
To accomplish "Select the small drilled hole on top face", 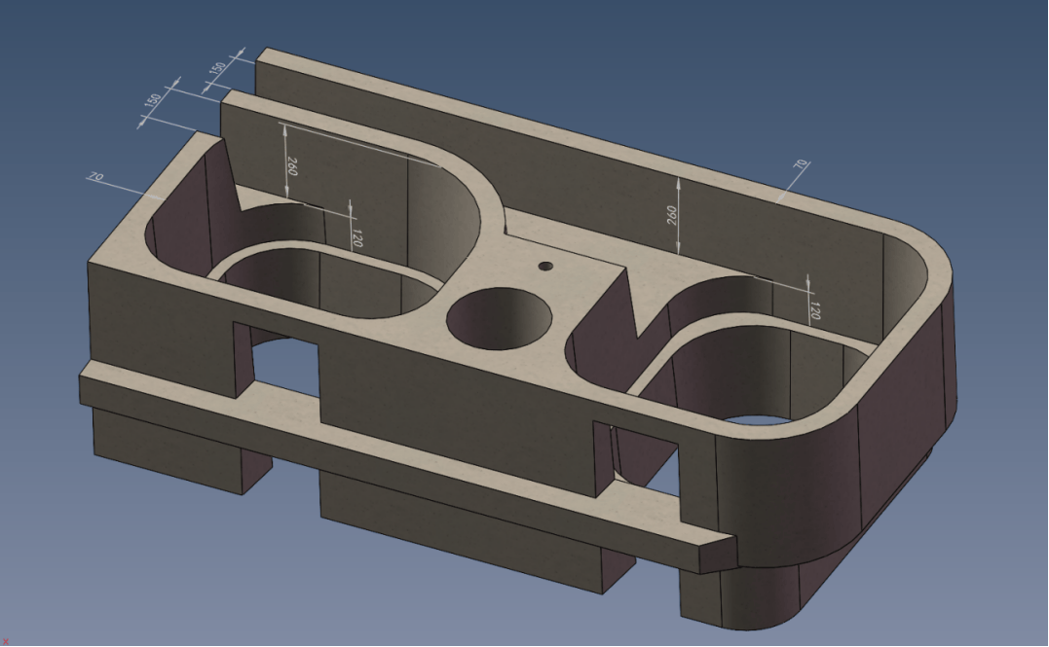I will pyautogui.click(x=545, y=266).
